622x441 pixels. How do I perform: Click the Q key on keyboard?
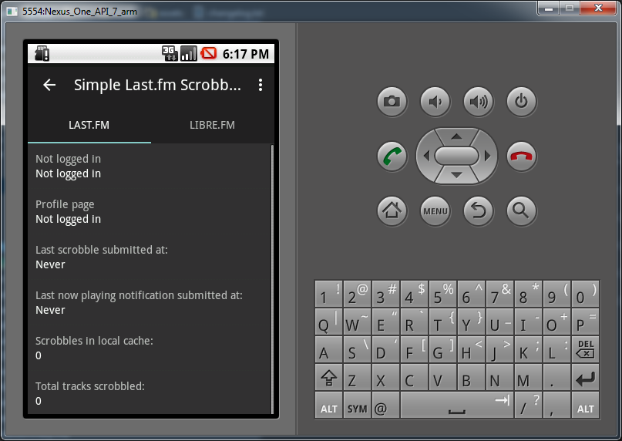point(329,322)
